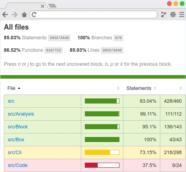Screen dimensions: 186x172
Task: Select the 95.1% cell
Action: 142,127
